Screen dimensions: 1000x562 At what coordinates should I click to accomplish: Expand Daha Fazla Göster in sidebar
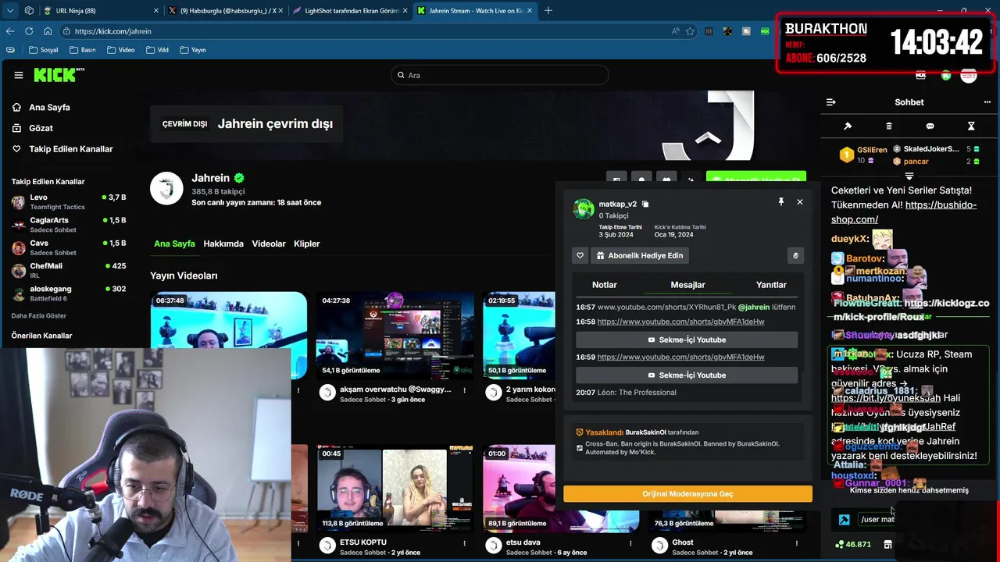(39, 315)
